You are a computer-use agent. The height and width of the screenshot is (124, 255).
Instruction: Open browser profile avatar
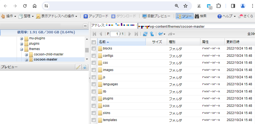click(243, 6)
